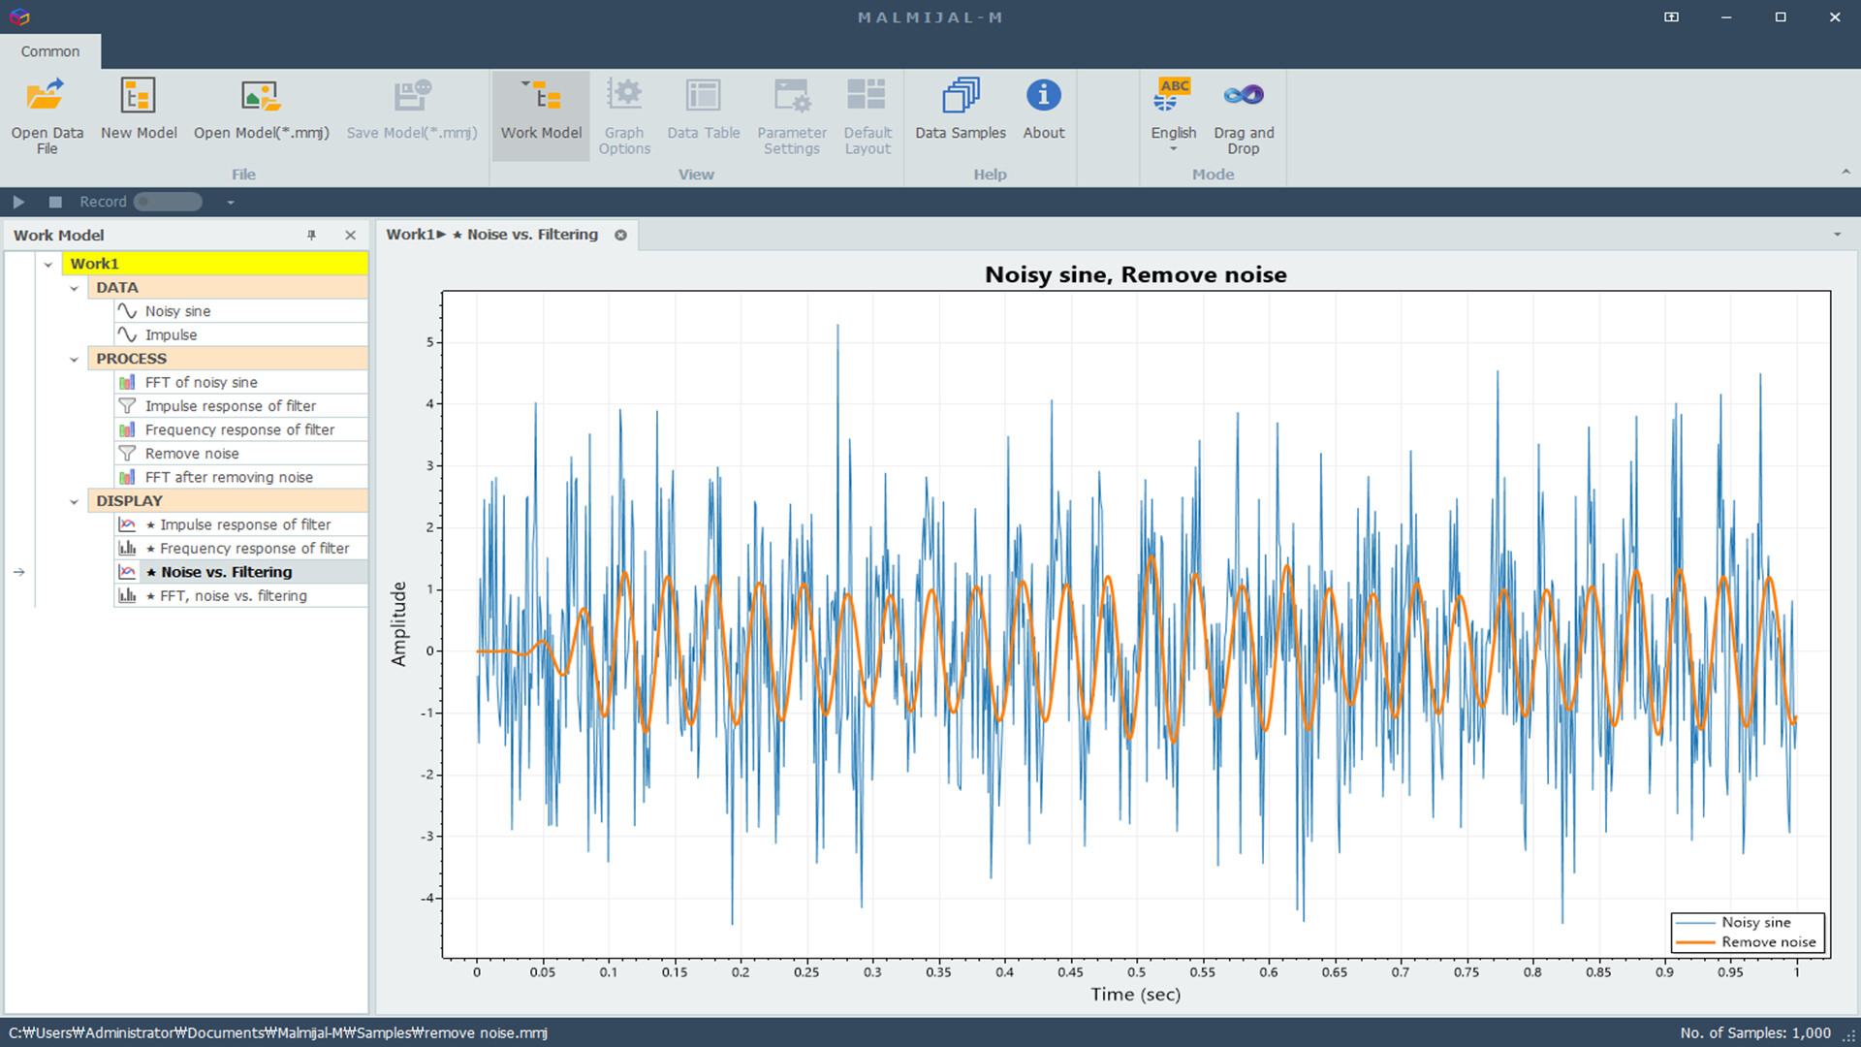The image size is (1861, 1047).
Task: Open a data file
Action: (x=46, y=114)
